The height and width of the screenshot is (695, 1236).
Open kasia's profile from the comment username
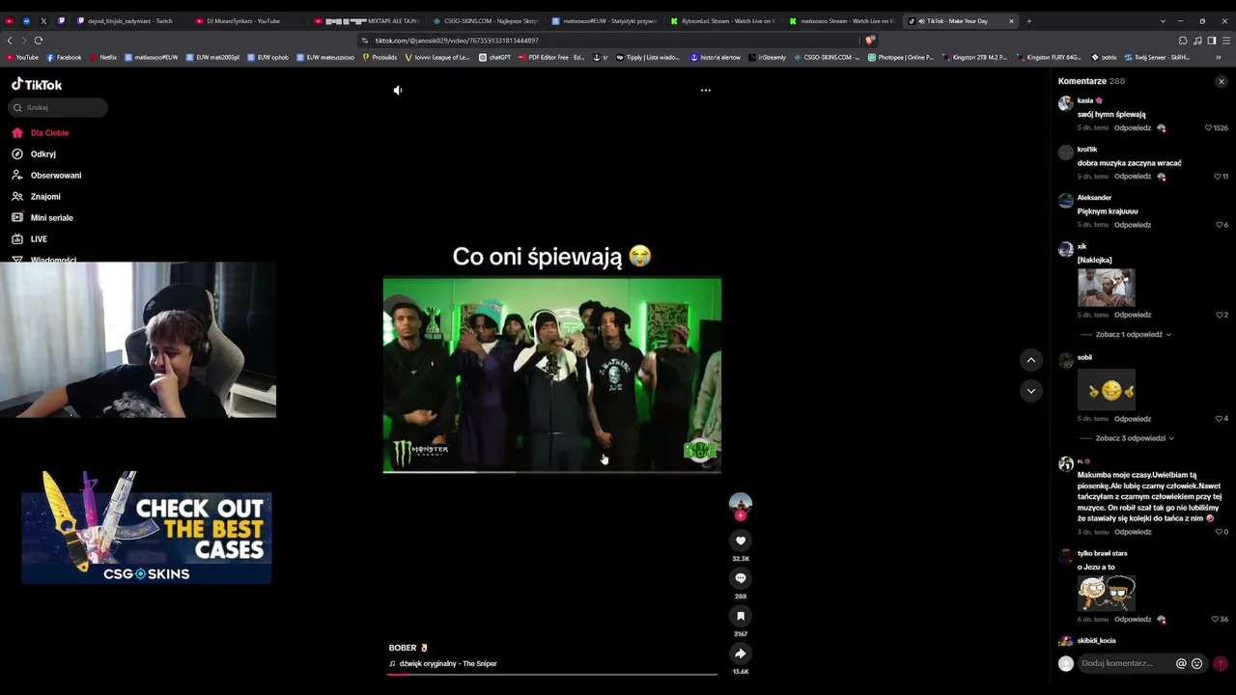pyautogui.click(x=1085, y=100)
